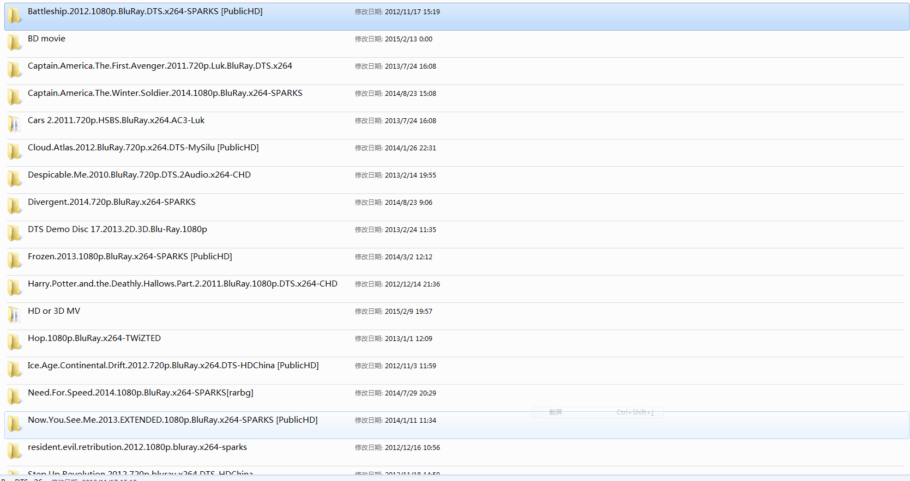Click the HD or 3D MV folder icon
Viewport: 910px width, 481px height.
tap(15, 315)
